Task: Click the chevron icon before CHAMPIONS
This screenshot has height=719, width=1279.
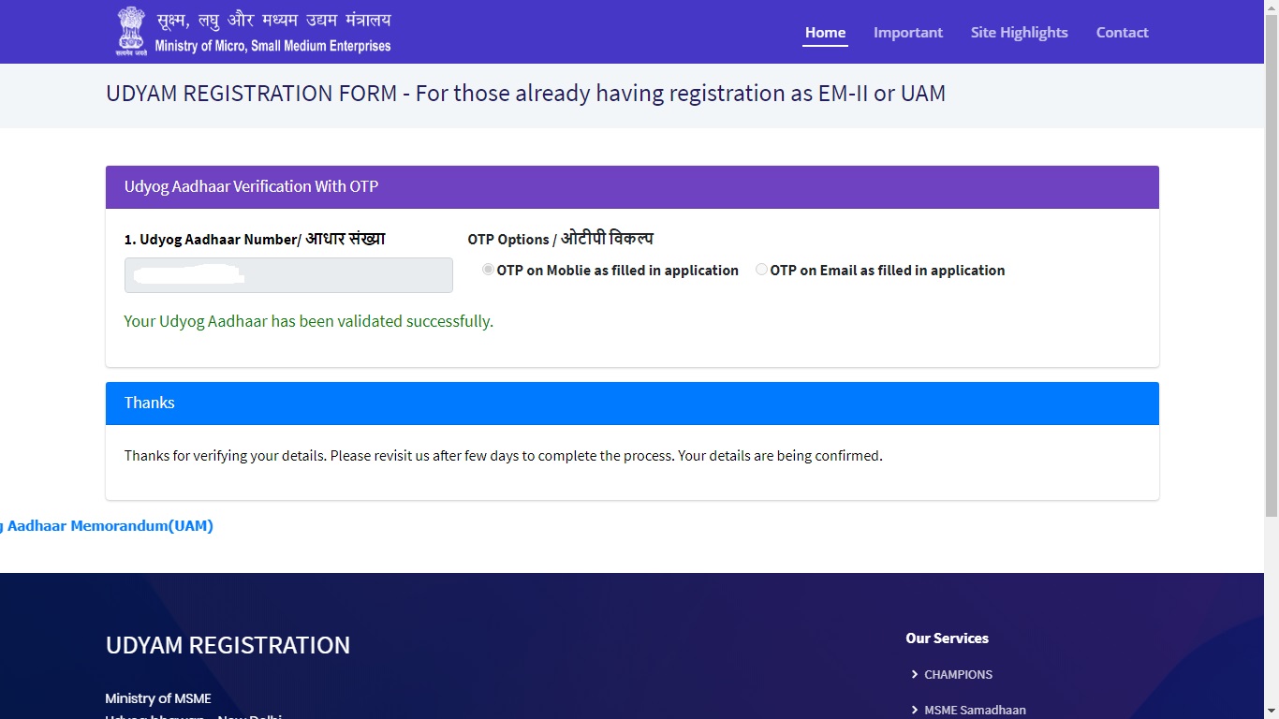Action: pyautogui.click(x=915, y=674)
